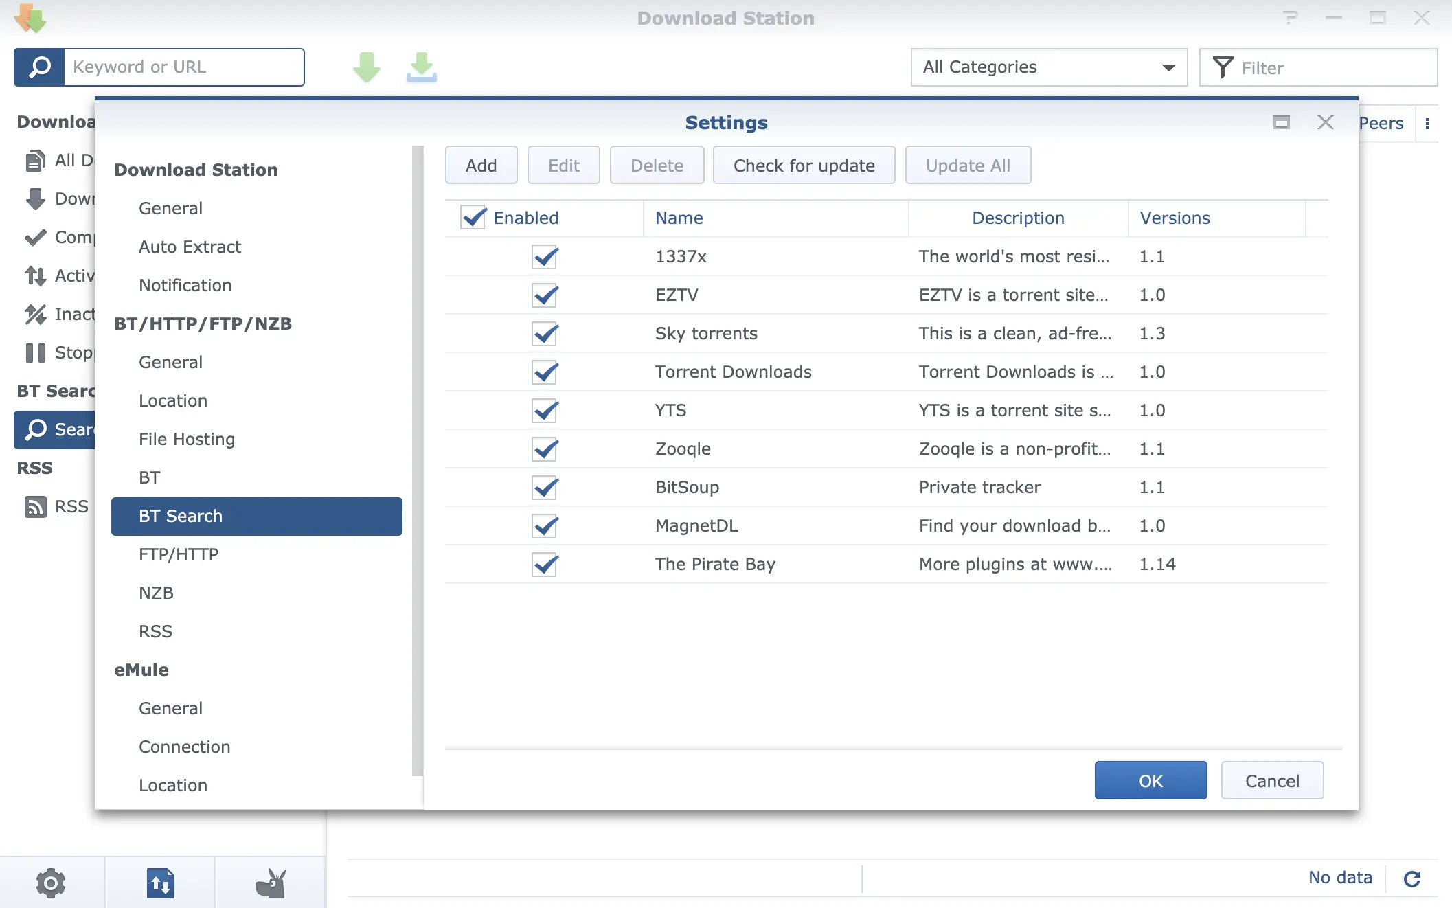Click the Filter input field
Screen dimensions: 1452x908
[x=1318, y=67]
